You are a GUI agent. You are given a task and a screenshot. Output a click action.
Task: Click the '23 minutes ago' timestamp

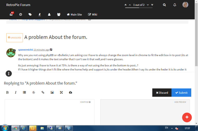[x=41, y=50]
